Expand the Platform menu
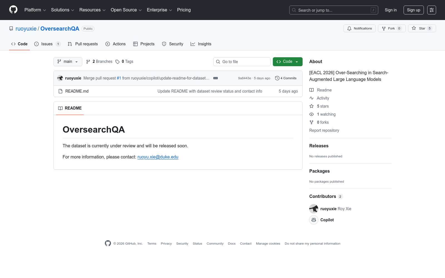The height and width of the screenshot is (278, 445). (35, 10)
